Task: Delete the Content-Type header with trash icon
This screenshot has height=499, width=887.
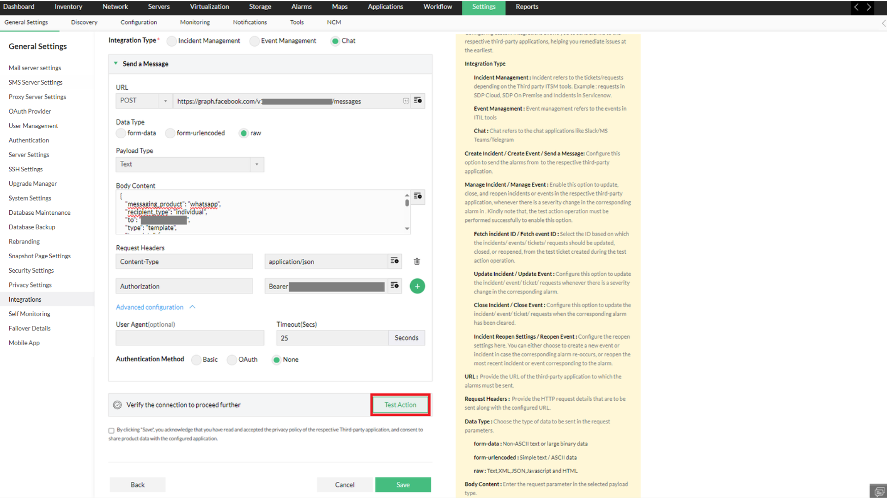Action: click(417, 262)
